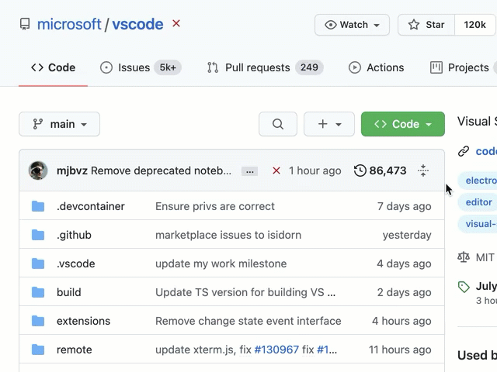497x372 pixels.
Task: Star the vscode repository
Action: coord(426,25)
